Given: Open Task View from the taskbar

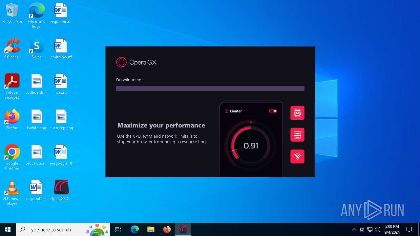Looking at the screenshot, I should 118,229.
